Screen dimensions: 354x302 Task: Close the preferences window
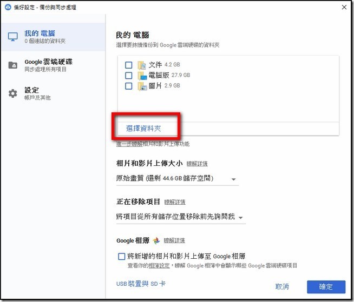pos(344,7)
